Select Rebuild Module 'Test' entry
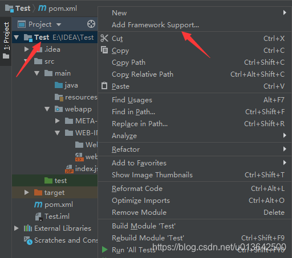Screen dimensions: 292x258 (194, 238)
